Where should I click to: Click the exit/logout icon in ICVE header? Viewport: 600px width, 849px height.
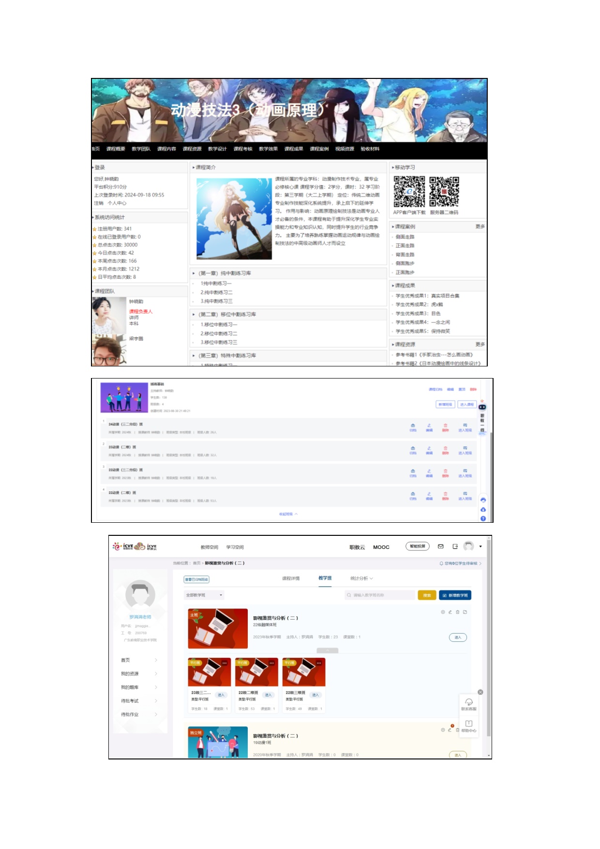pyautogui.click(x=455, y=546)
